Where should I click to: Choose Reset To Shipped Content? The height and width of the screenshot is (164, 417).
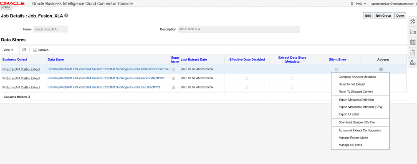356,91
